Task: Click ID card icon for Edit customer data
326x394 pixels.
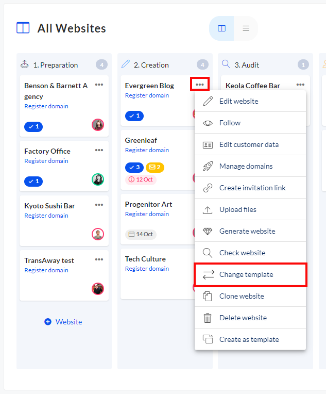Action: pyautogui.click(x=208, y=144)
